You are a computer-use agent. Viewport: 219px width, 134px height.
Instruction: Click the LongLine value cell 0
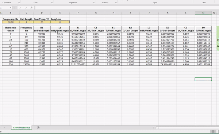[60, 22]
